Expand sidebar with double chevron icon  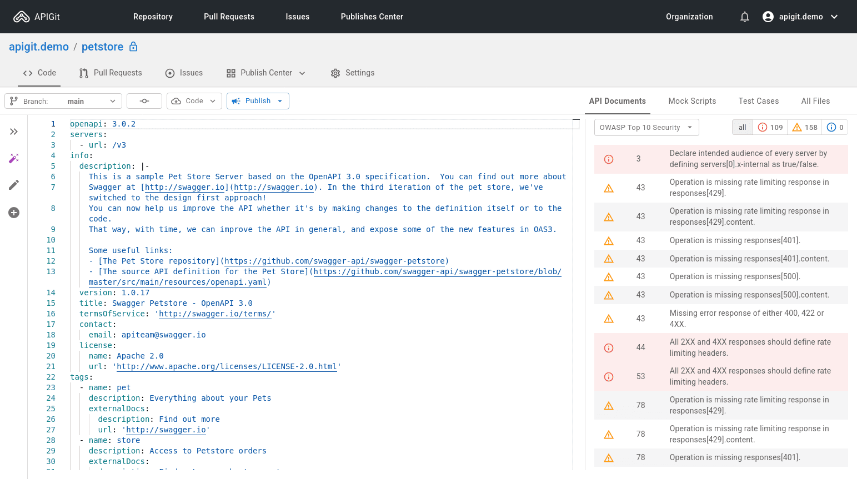click(x=14, y=132)
